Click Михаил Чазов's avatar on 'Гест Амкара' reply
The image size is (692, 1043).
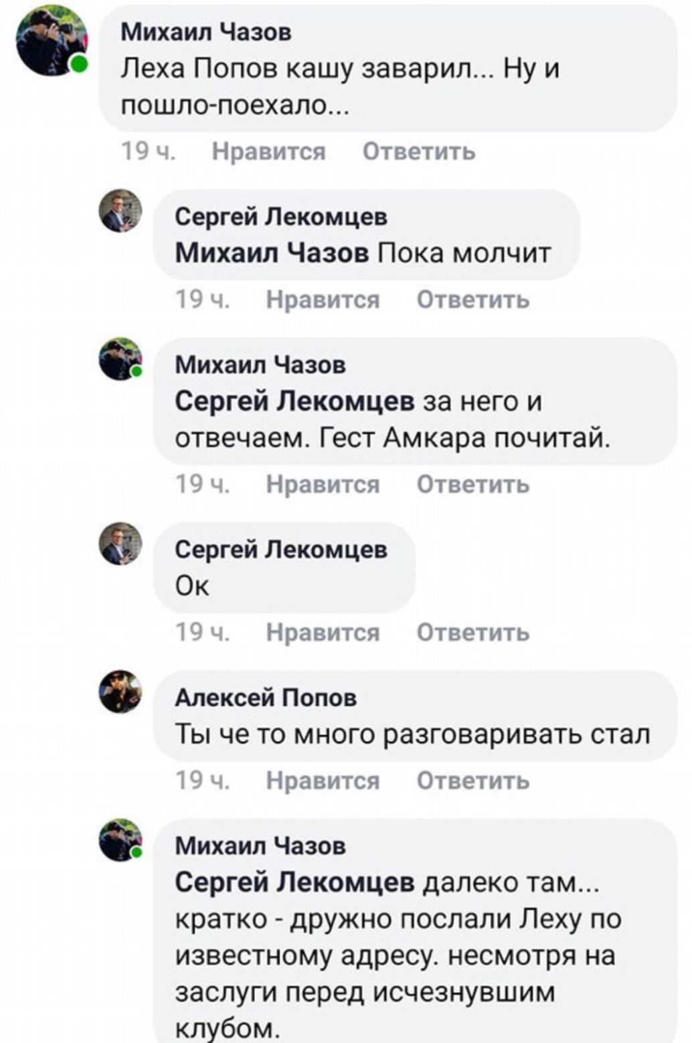121,359
